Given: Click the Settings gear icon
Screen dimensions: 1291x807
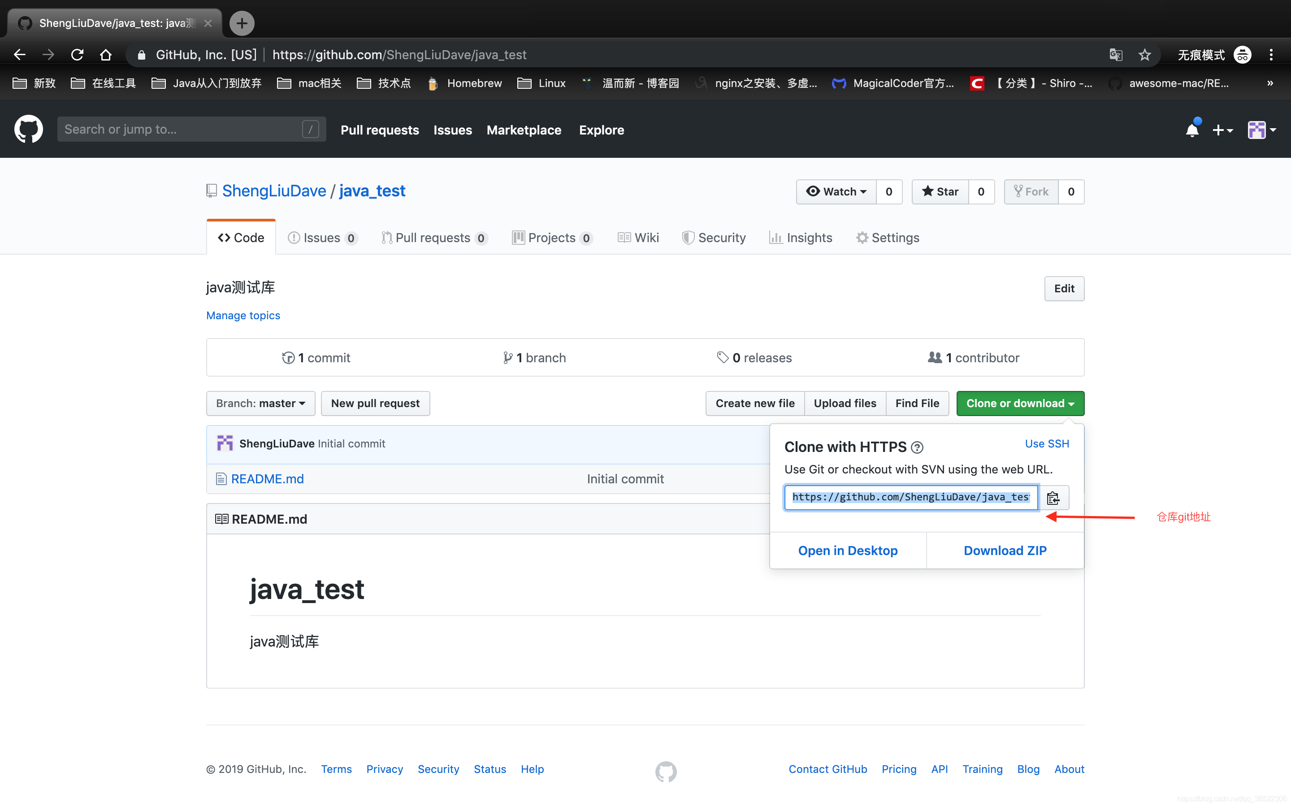Looking at the screenshot, I should (861, 237).
